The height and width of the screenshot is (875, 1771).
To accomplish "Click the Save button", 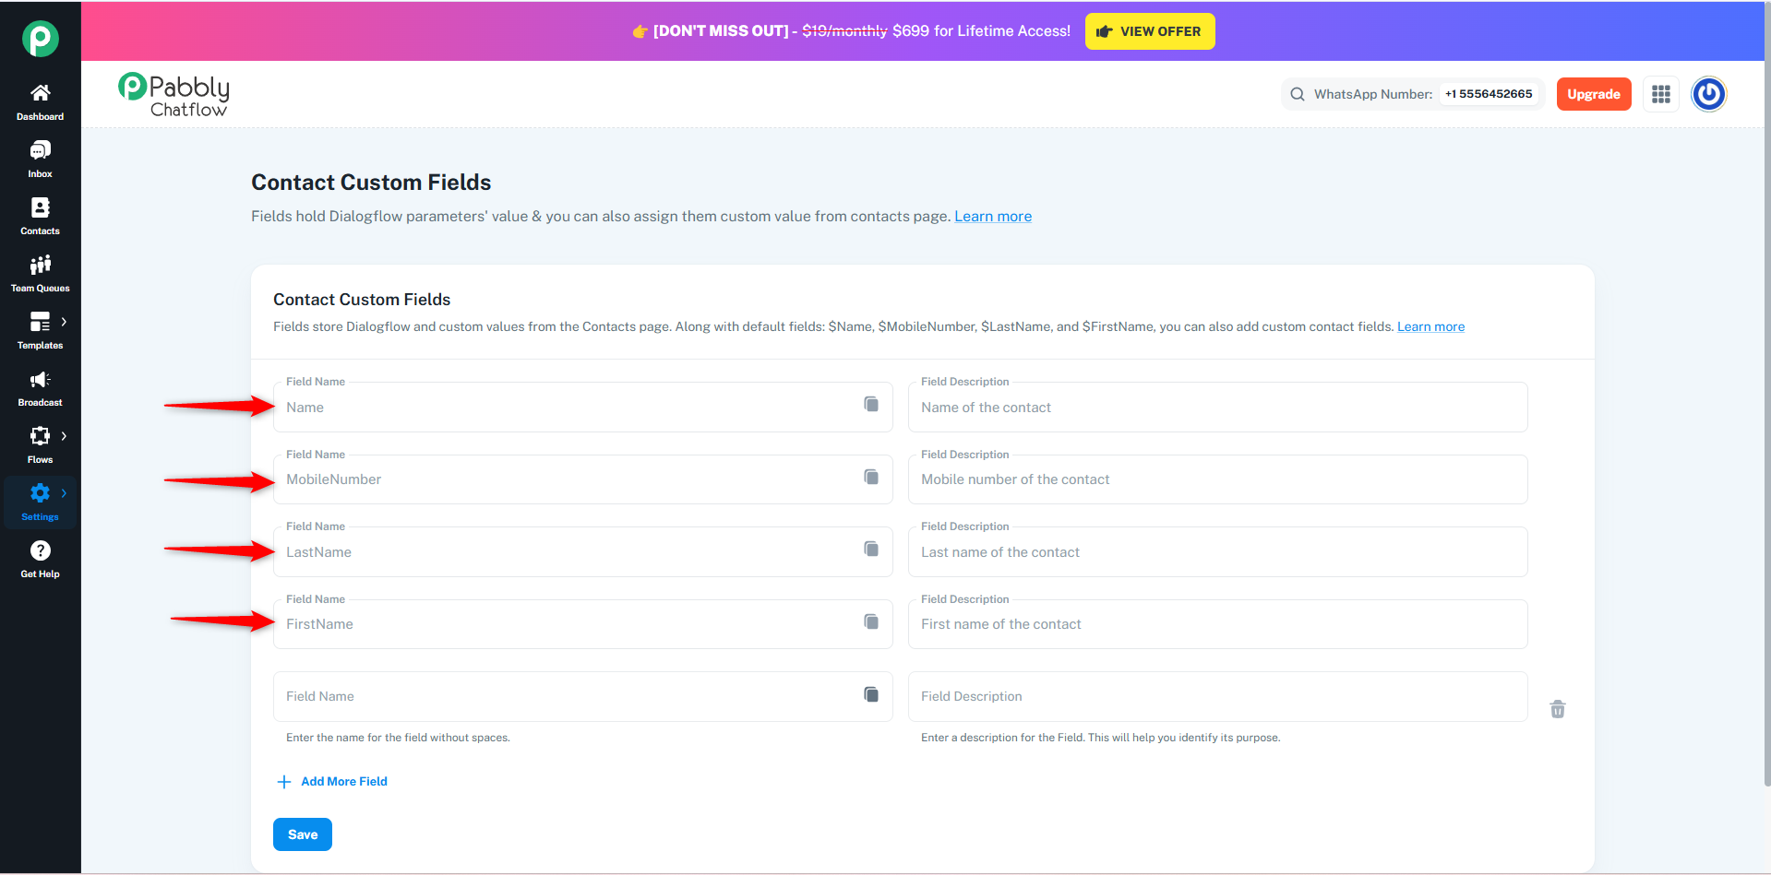I will 302,834.
